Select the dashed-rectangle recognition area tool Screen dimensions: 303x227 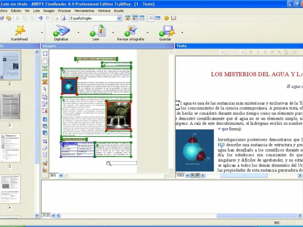[x=45, y=62]
